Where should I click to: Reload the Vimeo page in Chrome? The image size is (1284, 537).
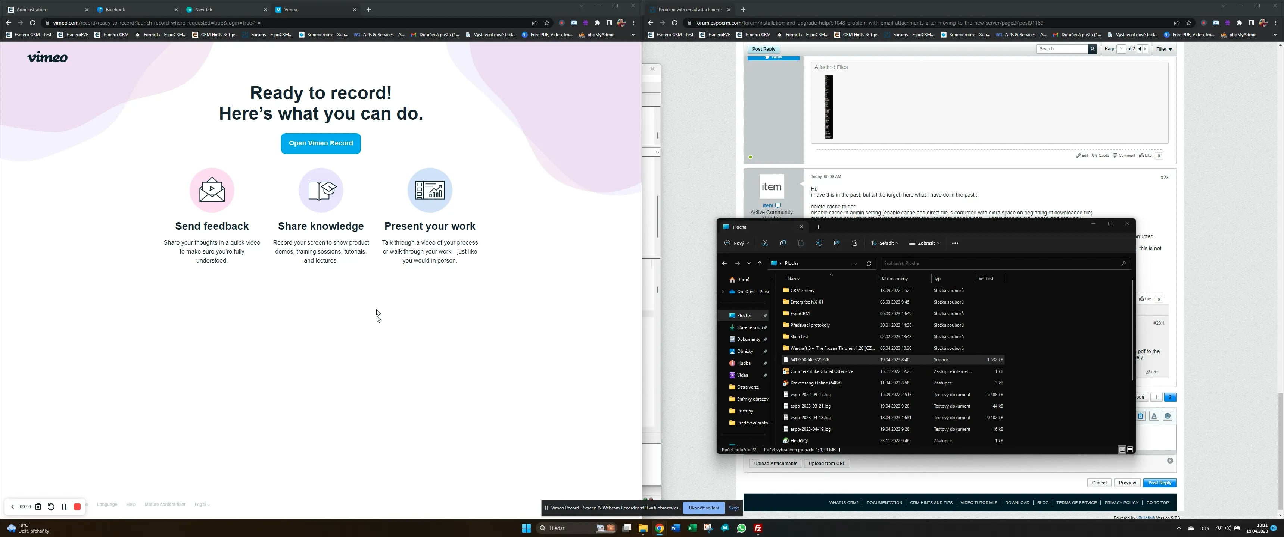[x=32, y=22]
